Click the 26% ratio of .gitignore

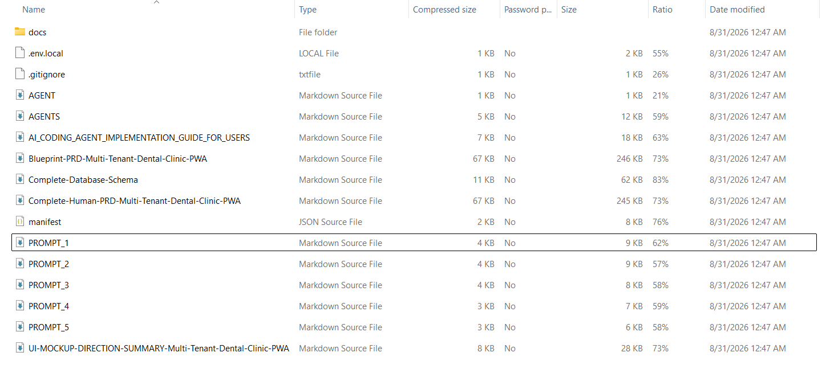pyautogui.click(x=661, y=75)
